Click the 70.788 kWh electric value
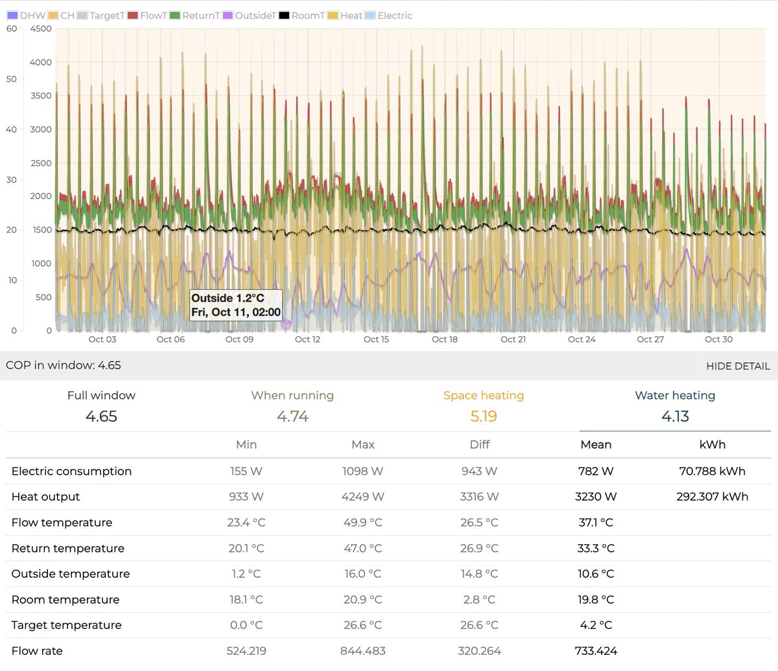 (712, 472)
